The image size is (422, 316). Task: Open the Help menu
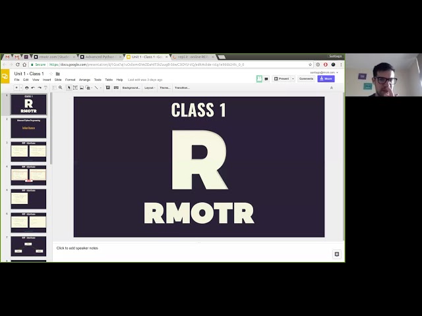(x=119, y=80)
